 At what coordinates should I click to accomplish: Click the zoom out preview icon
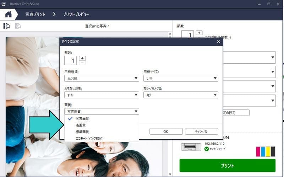[x=7, y=26]
